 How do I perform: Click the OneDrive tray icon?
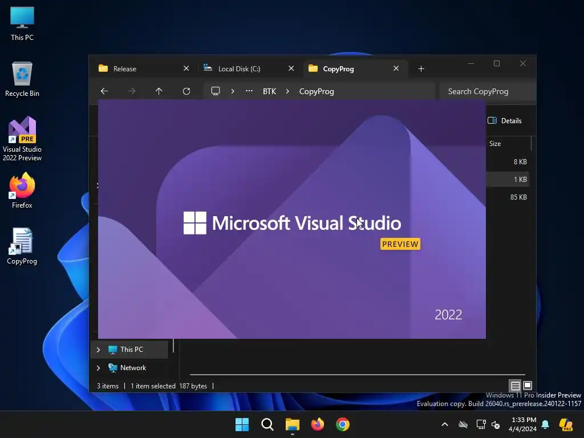(463, 424)
